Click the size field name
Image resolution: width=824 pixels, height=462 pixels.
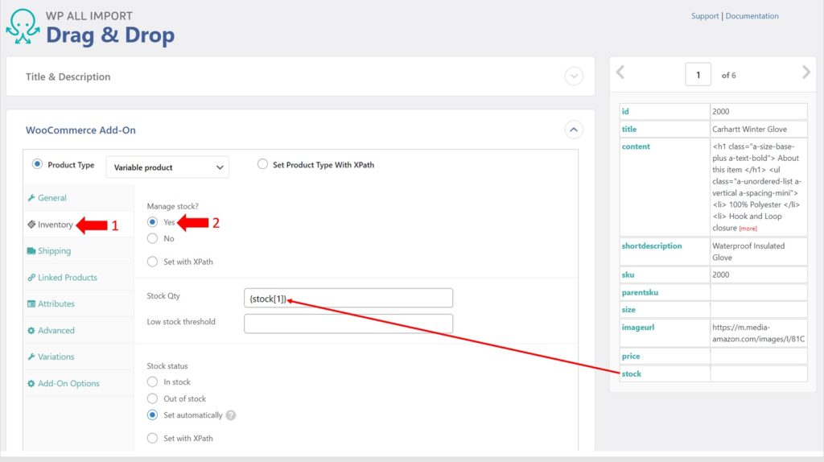(x=628, y=310)
